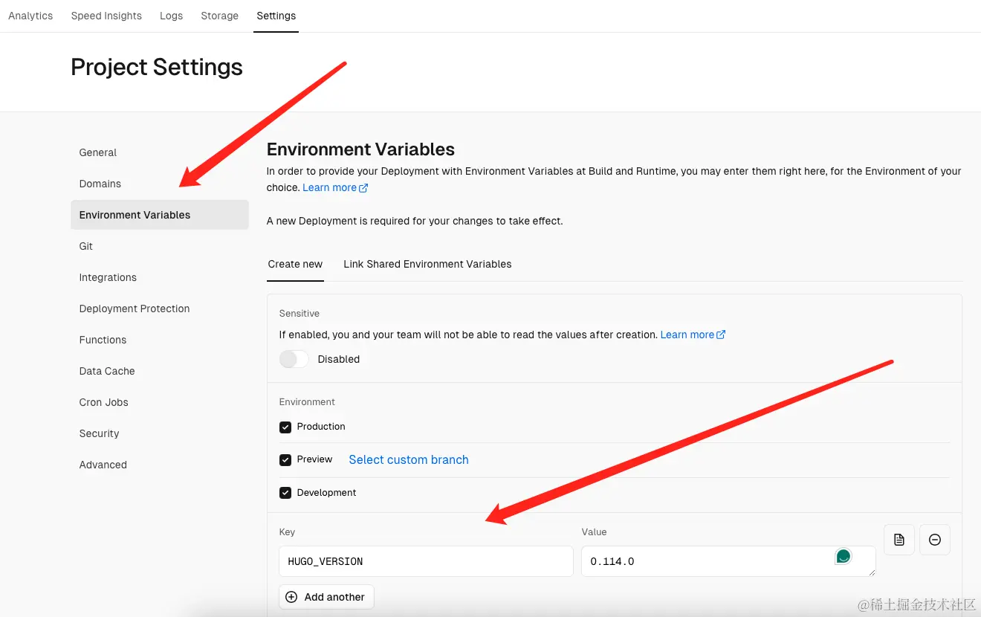The image size is (981, 617).
Task: Open the Analytics tab
Action: [x=30, y=16]
